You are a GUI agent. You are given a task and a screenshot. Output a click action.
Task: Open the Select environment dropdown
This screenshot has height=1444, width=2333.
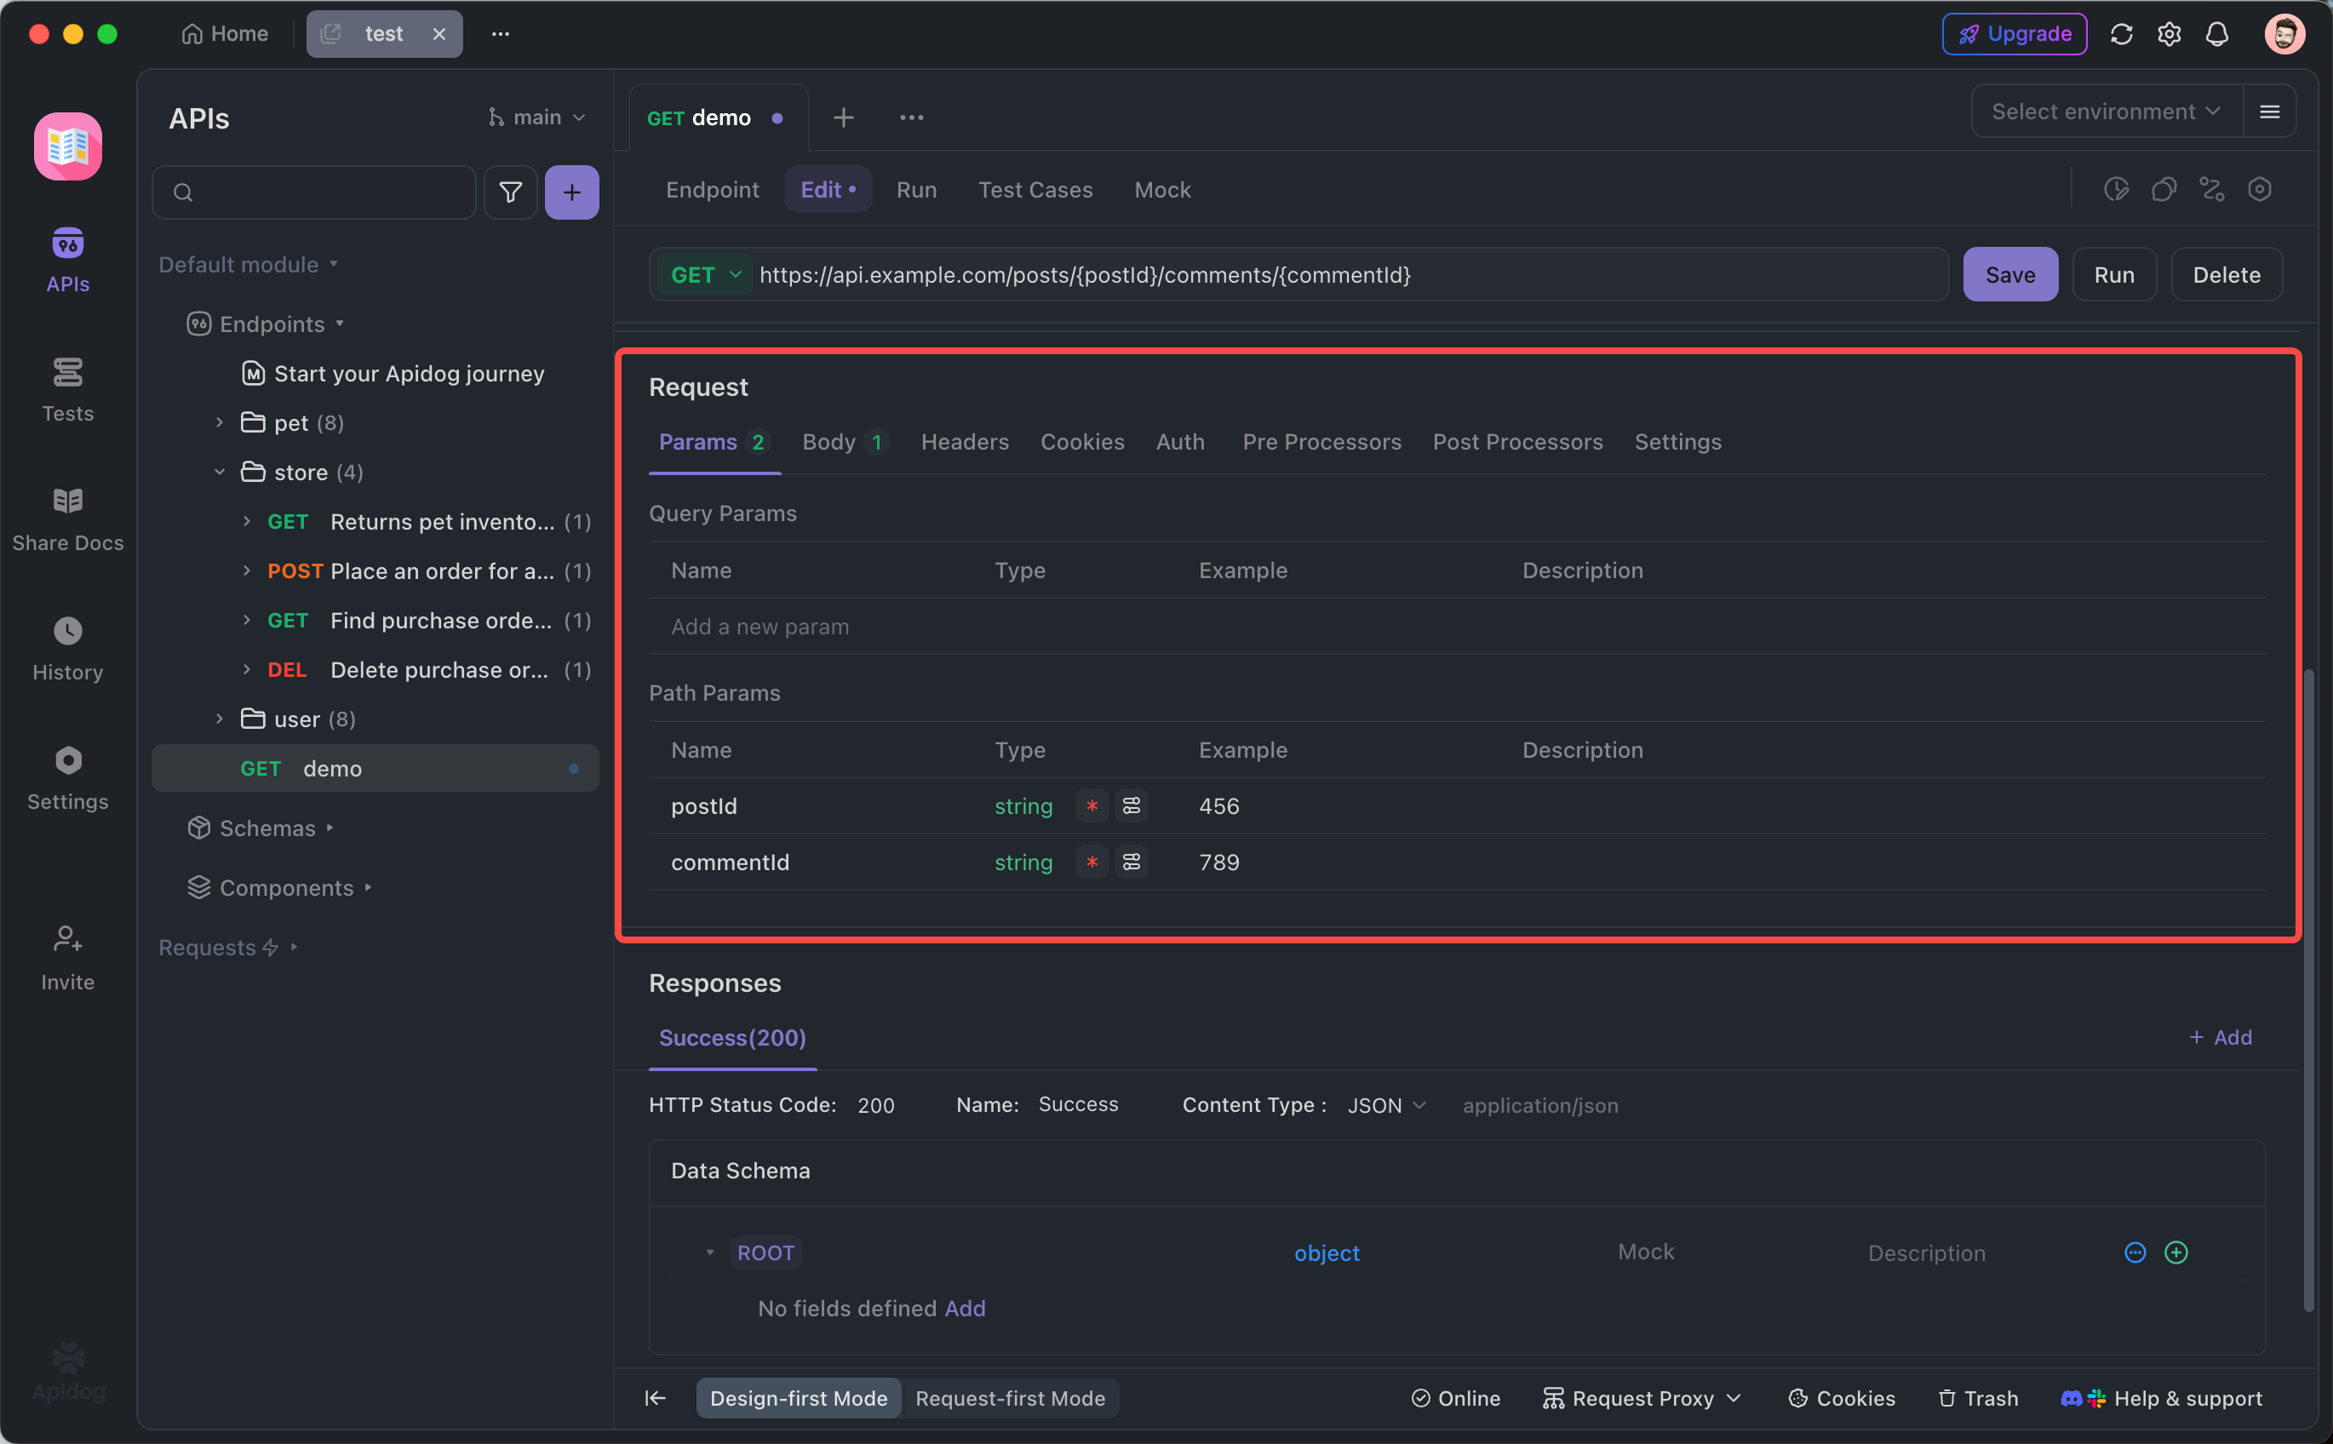click(2105, 112)
